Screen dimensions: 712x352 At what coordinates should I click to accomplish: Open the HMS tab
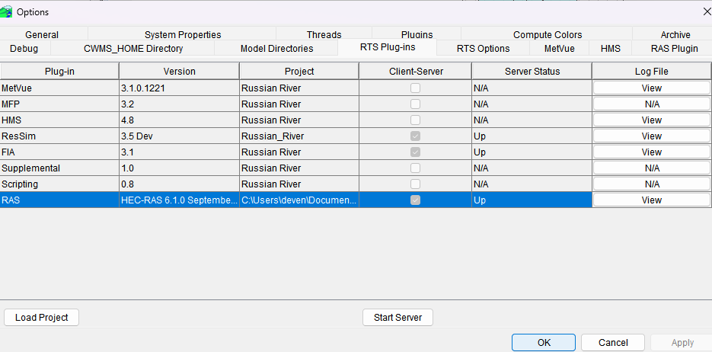(610, 48)
